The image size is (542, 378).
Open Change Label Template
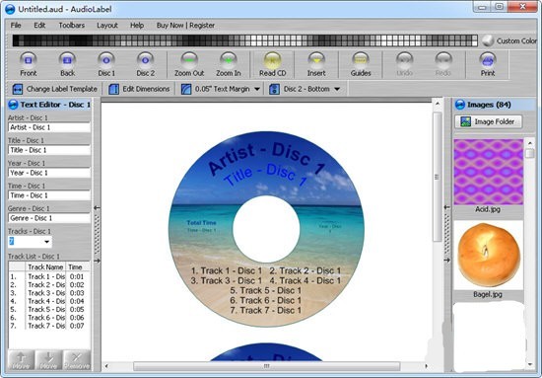coord(54,89)
